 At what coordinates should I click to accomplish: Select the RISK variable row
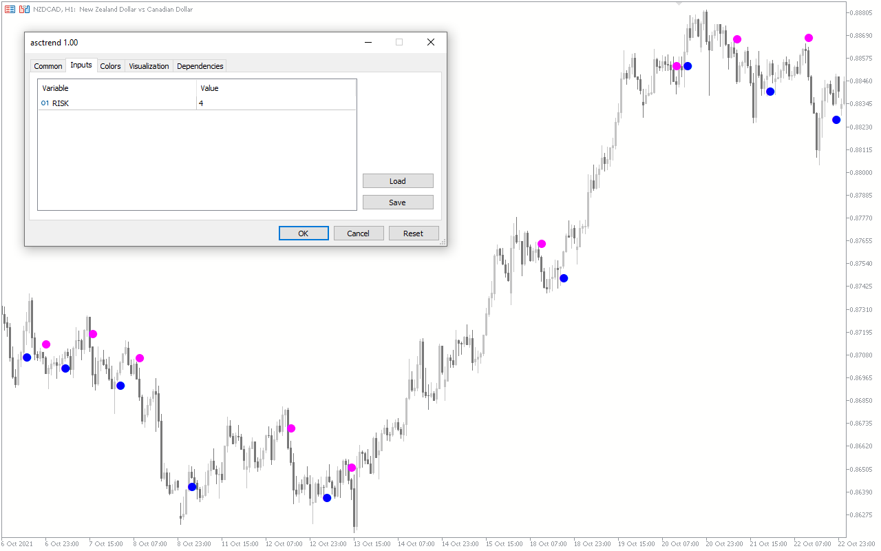pos(197,103)
